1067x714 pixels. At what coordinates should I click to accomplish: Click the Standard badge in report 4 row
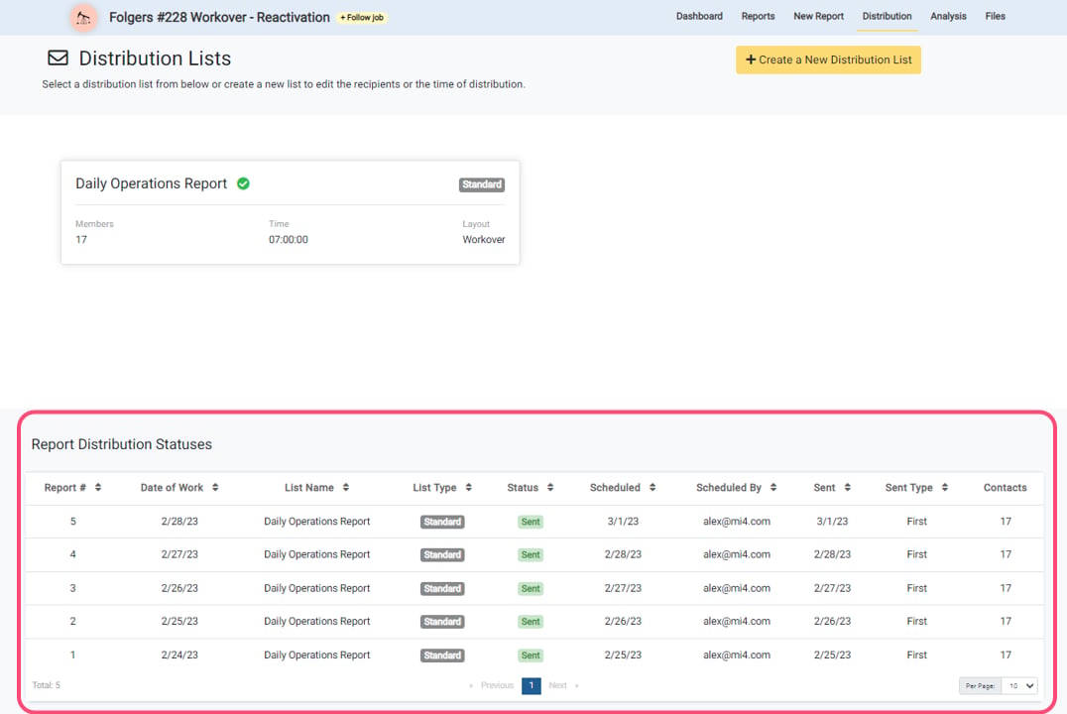tap(442, 555)
